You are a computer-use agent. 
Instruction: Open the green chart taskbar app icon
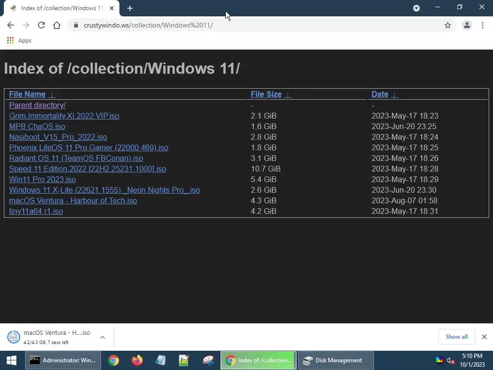click(x=184, y=360)
